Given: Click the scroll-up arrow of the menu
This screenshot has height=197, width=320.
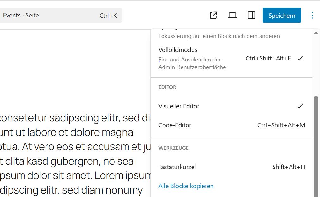Looking at the screenshot, I should [x=316, y=33].
